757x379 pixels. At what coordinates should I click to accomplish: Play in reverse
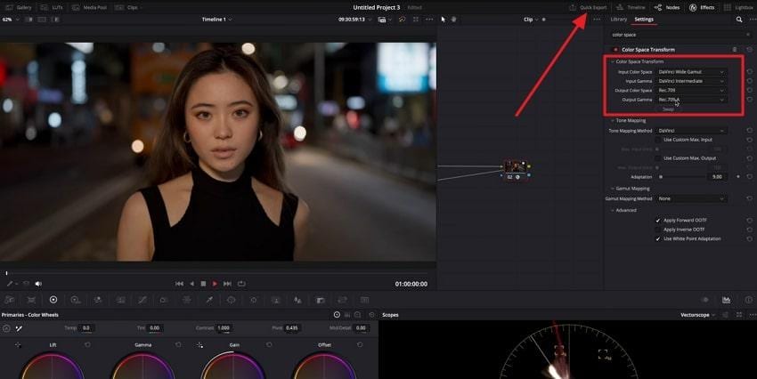191,284
